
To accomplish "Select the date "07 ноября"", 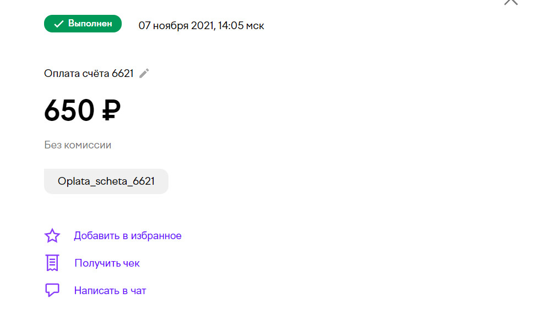I will pyautogui.click(x=164, y=26).
